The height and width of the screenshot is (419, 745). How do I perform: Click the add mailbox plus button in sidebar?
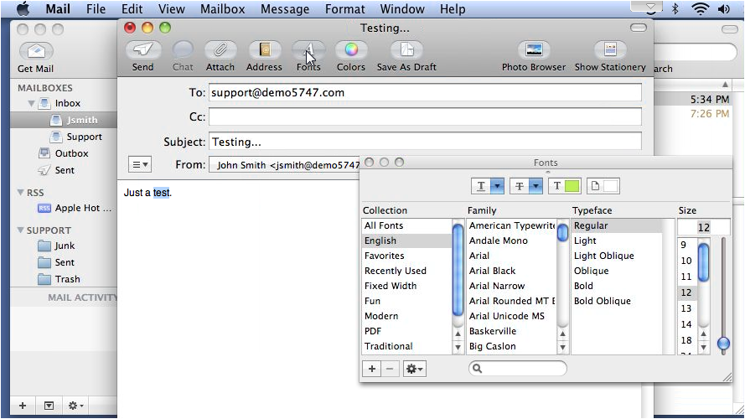click(x=23, y=406)
